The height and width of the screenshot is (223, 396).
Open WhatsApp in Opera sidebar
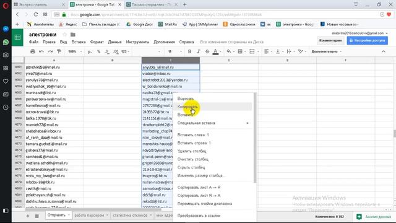click(x=6, y=42)
